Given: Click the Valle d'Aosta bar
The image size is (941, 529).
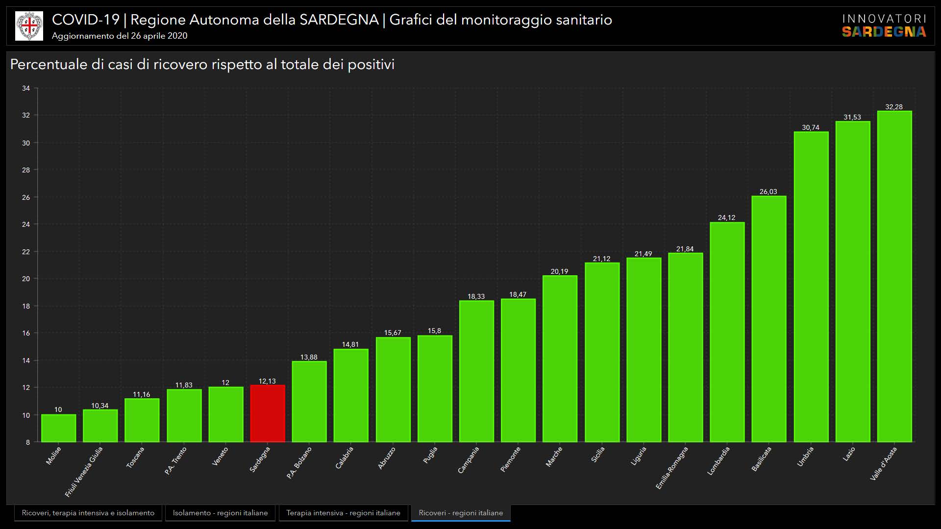Looking at the screenshot, I should [894, 277].
